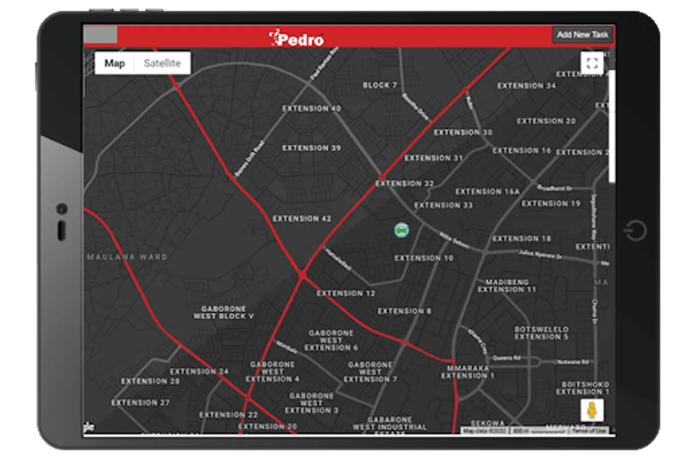The width and height of the screenshot is (688, 458).
Task: Click the EXTENSION 32 map label
Action: [x=404, y=183]
